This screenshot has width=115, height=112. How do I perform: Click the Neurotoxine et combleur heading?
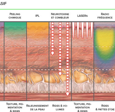[x=60, y=16]
